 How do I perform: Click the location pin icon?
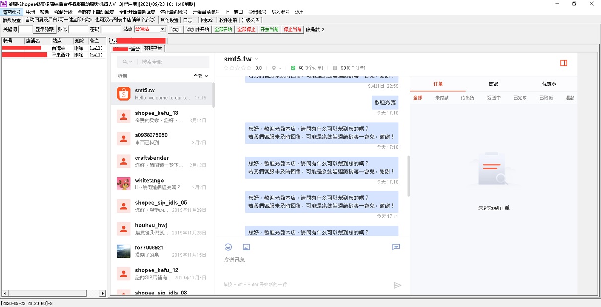(274, 68)
